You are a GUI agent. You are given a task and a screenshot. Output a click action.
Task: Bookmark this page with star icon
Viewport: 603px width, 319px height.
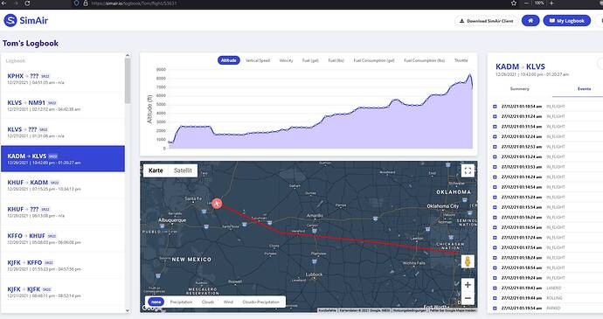514,3
